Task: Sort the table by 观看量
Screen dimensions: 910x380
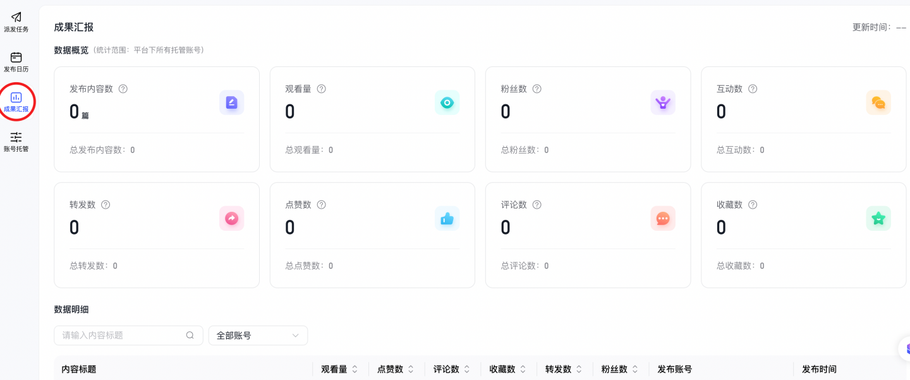Action: point(355,369)
